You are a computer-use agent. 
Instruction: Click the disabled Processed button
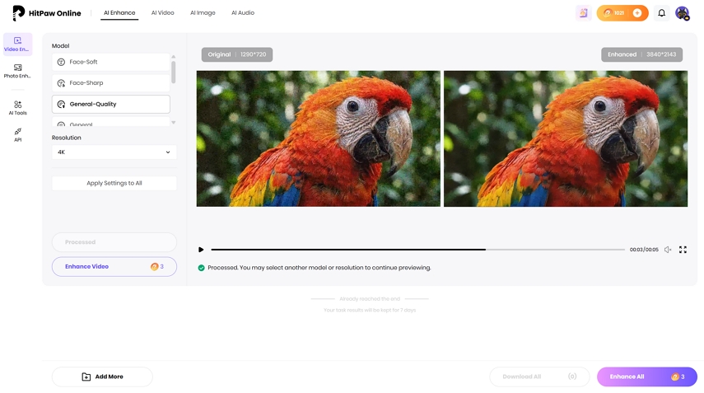tap(114, 242)
